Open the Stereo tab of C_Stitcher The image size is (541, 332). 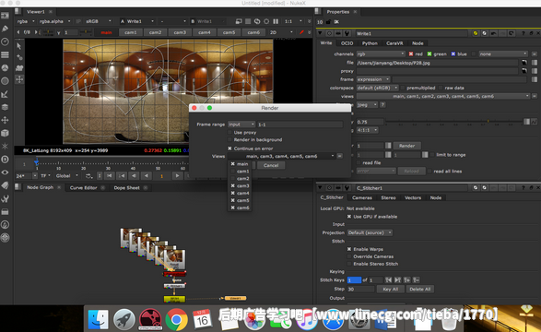tap(388, 197)
